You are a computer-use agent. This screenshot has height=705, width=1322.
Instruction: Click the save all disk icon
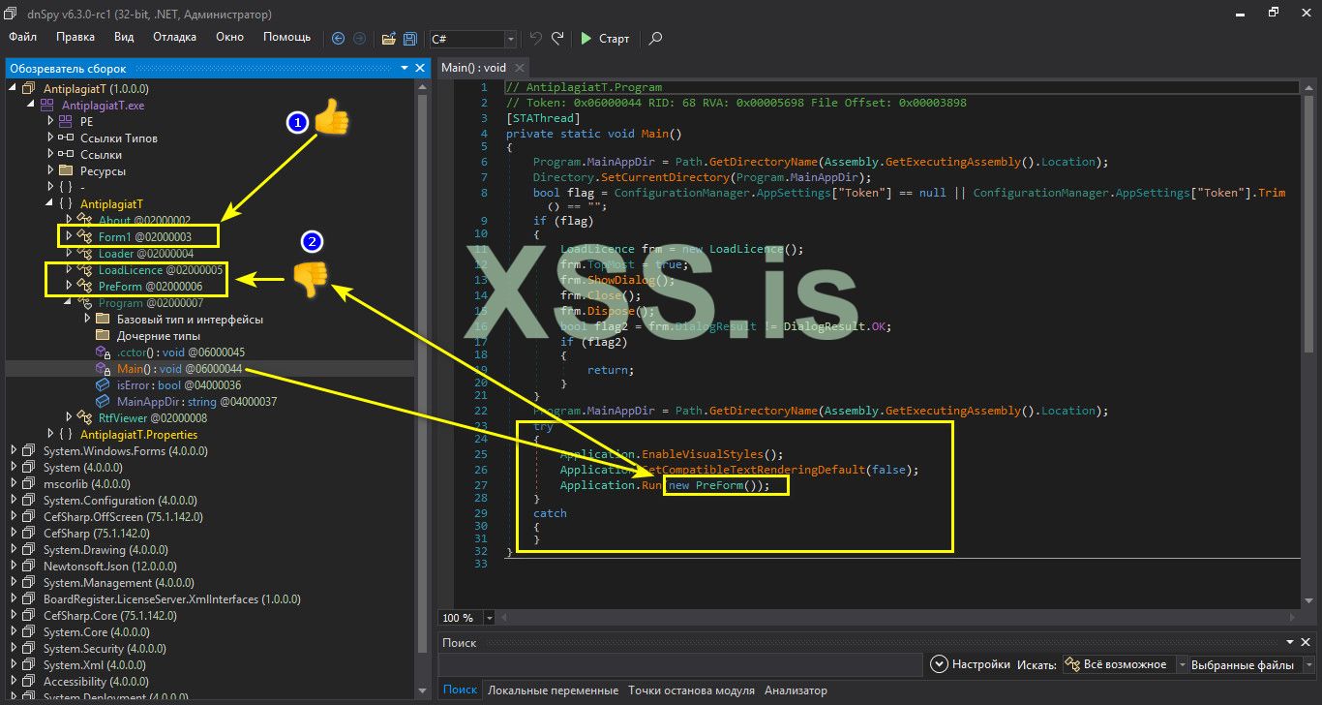(x=410, y=39)
